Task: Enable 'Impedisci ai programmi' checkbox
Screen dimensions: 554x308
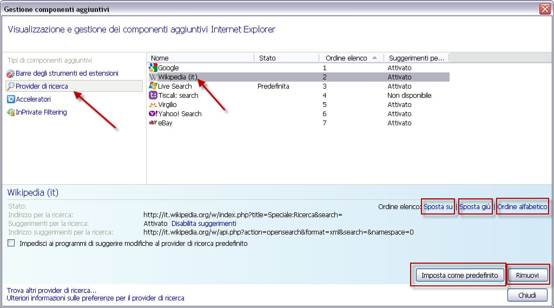Action: [x=11, y=243]
